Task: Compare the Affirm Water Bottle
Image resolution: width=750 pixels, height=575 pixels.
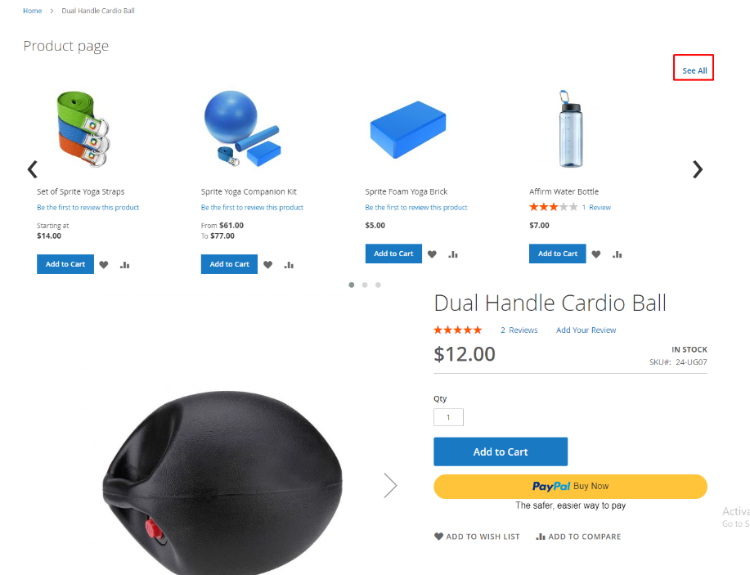Action: 617,254
